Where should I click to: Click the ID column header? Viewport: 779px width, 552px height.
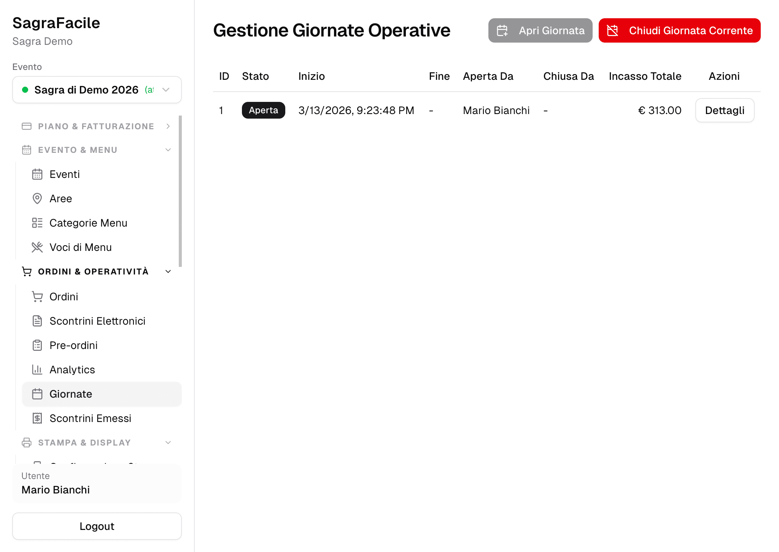pos(224,76)
